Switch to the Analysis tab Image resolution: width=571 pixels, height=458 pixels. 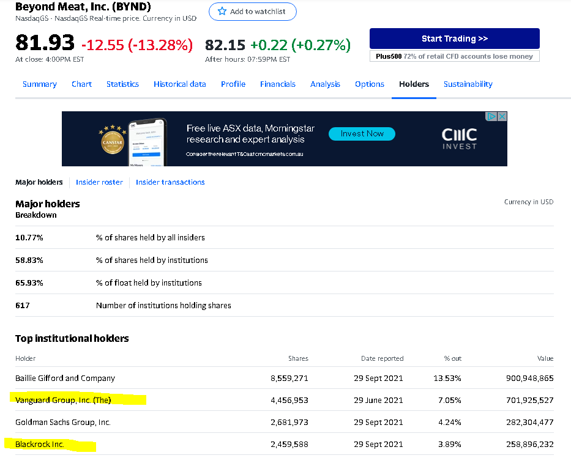click(325, 84)
